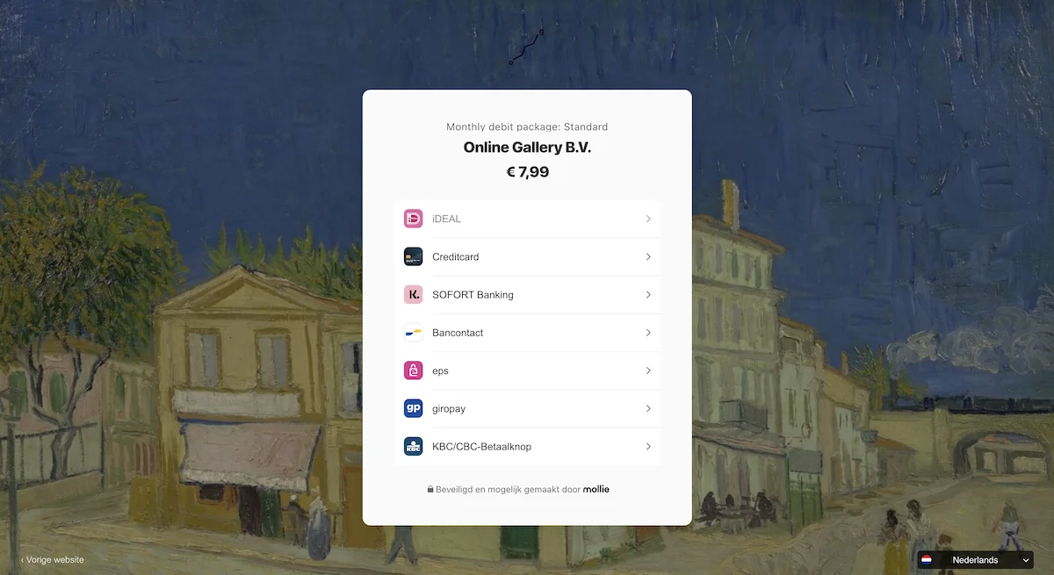The image size is (1054, 575).
Task: Choose KBC/CBC-Betaalknop payment option
Action: [527, 447]
